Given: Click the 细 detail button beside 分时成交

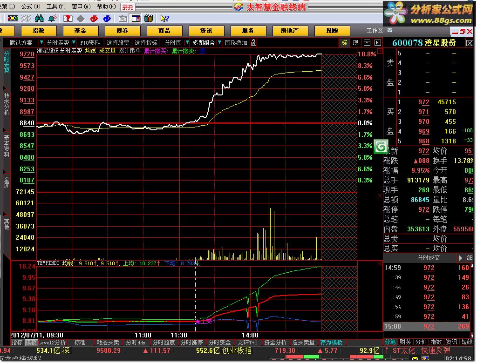Looking at the screenshot, I should [x=470, y=258].
